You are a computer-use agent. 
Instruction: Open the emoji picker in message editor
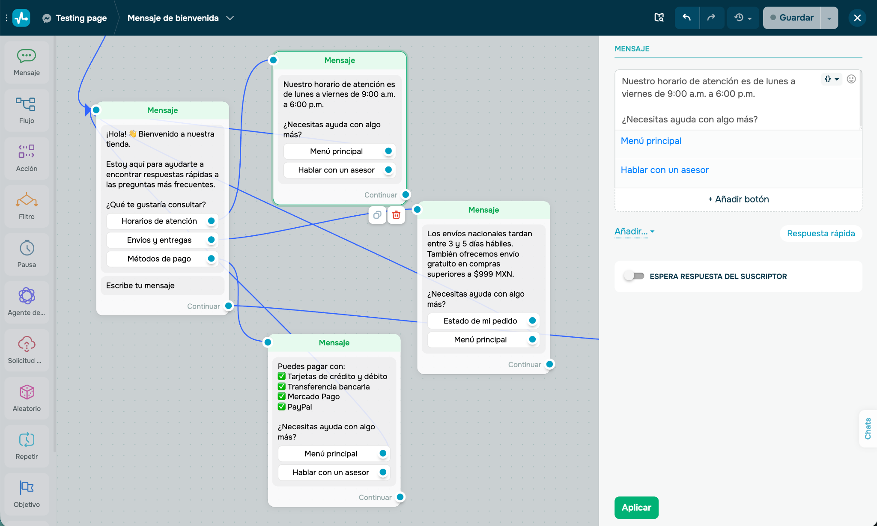851,79
